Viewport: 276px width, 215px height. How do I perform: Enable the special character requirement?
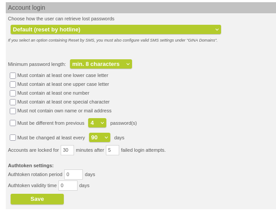click(13, 102)
